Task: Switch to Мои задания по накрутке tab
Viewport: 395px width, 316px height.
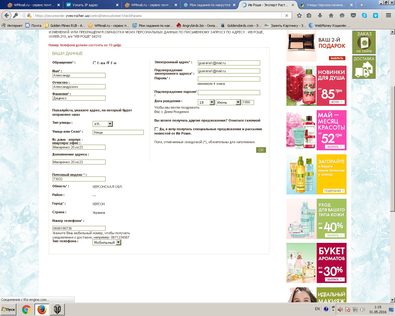Action: pyautogui.click(x=209, y=5)
